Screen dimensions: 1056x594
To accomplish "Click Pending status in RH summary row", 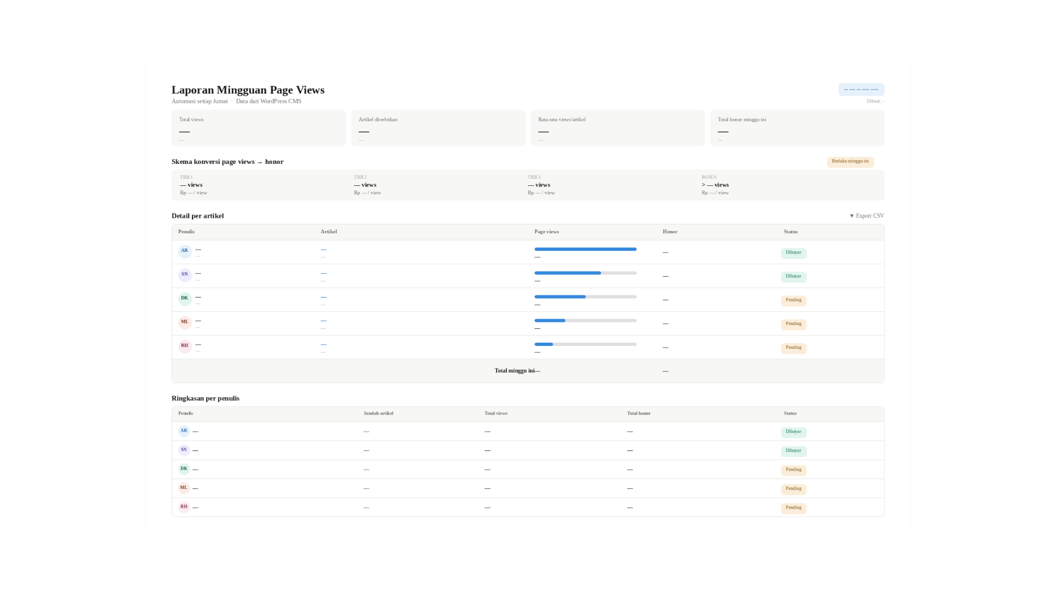I will pos(794,508).
